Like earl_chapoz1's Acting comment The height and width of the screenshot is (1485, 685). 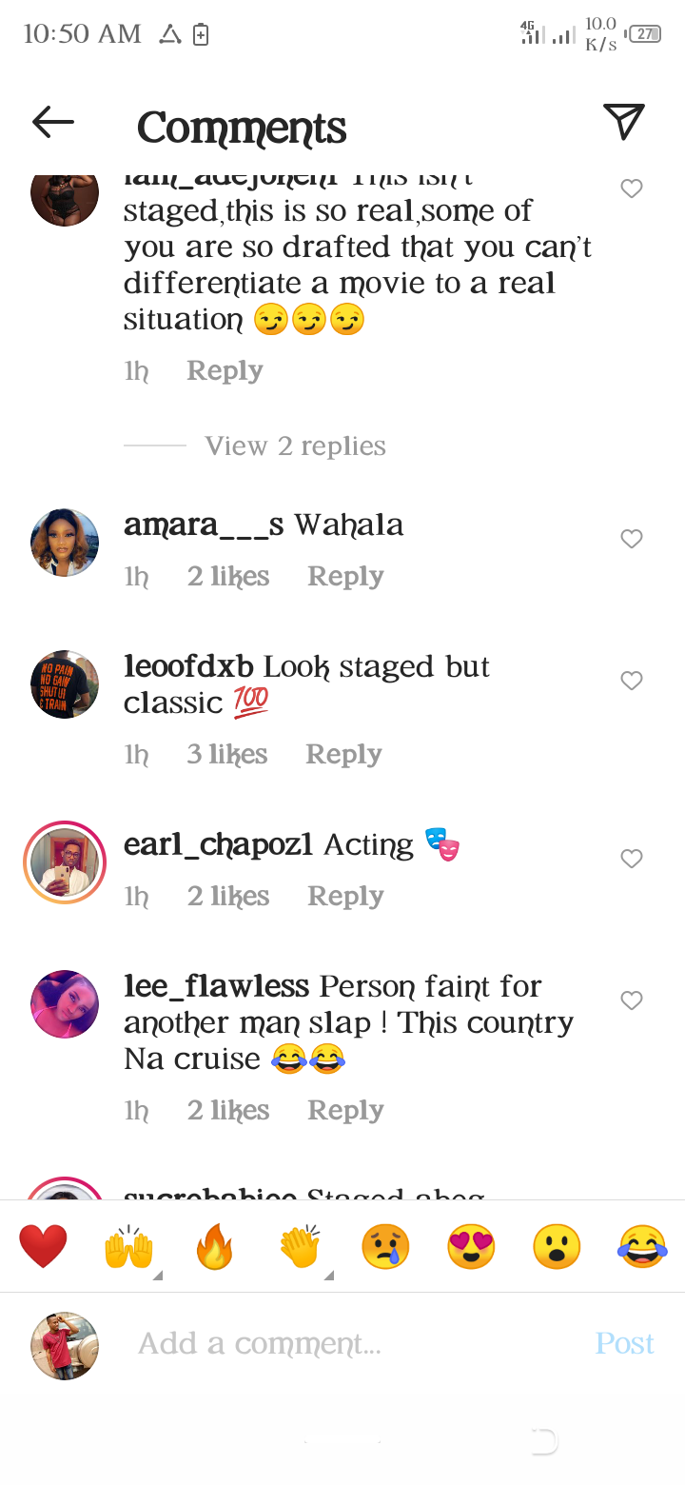pyautogui.click(x=632, y=859)
